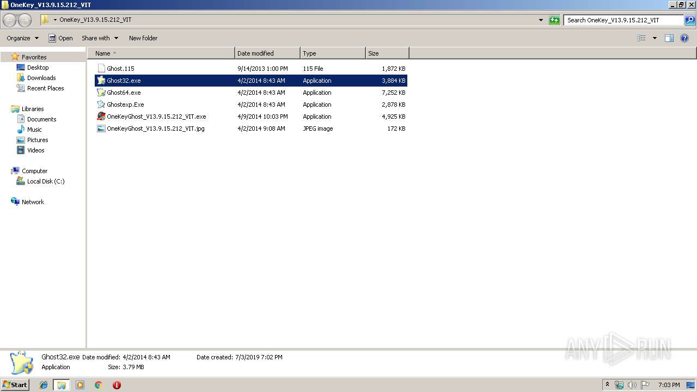Toggle the preview pane button
697x392 pixels.
click(x=669, y=38)
